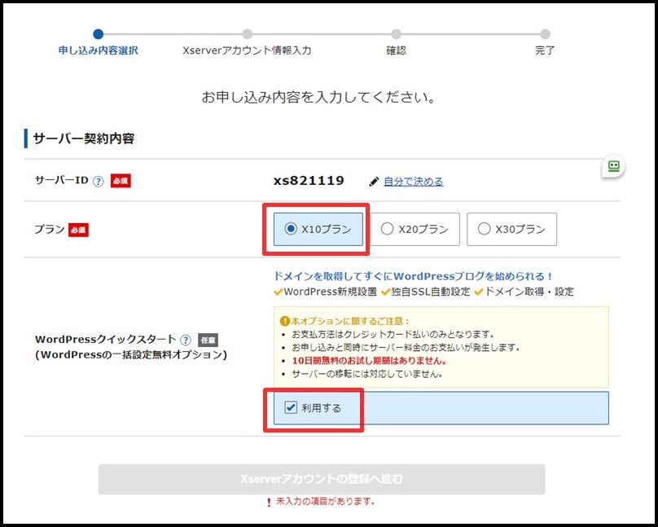The height and width of the screenshot is (527, 658).
Task: Click the 必須 badge next to プラン
Action: (78, 230)
